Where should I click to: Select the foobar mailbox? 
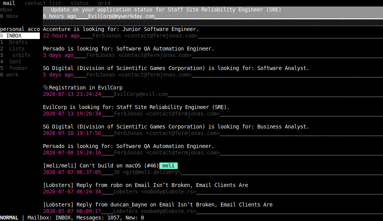point(18,68)
